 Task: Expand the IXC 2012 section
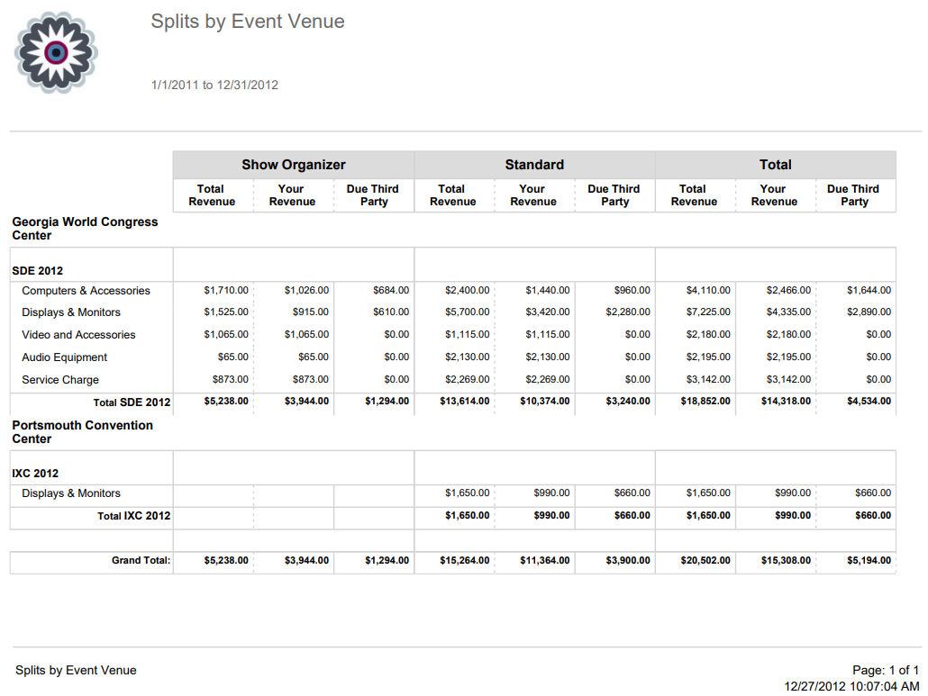[x=30, y=472]
